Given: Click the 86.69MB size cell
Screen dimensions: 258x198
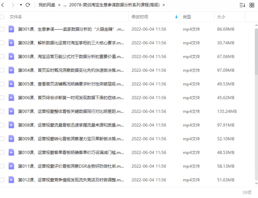Looking at the screenshot, I should [226, 29].
